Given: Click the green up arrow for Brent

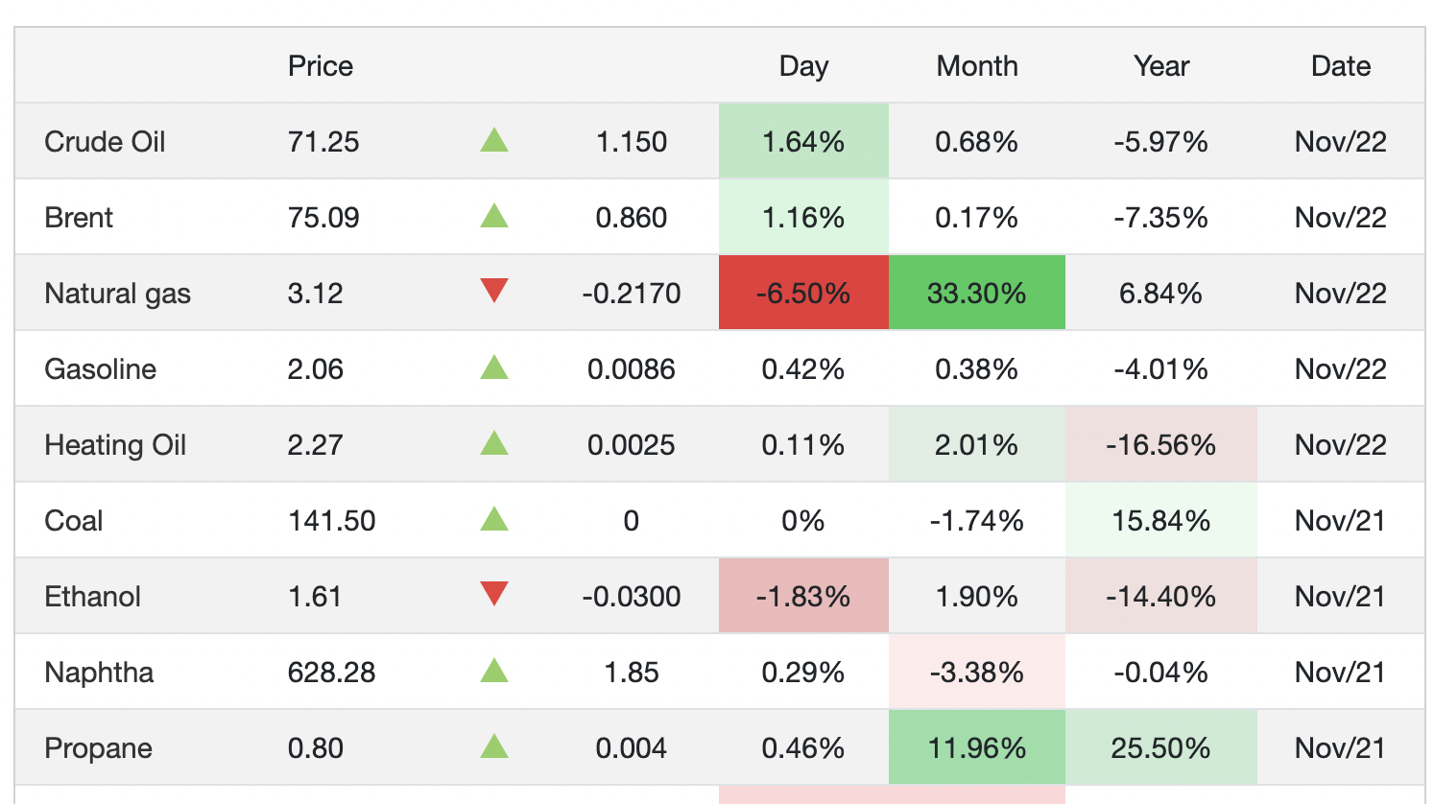Looking at the screenshot, I should [x=494, y=216].
